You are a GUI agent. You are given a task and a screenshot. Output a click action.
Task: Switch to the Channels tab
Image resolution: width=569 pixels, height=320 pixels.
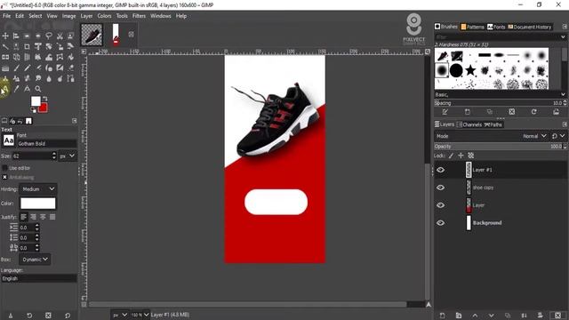click(469, 124)
